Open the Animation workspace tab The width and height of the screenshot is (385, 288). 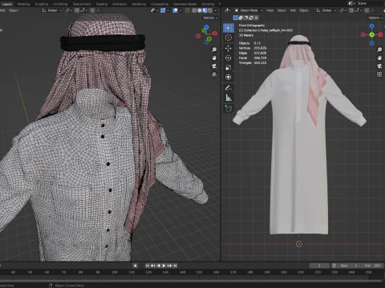pyautogui.click(x=120, y=4)
